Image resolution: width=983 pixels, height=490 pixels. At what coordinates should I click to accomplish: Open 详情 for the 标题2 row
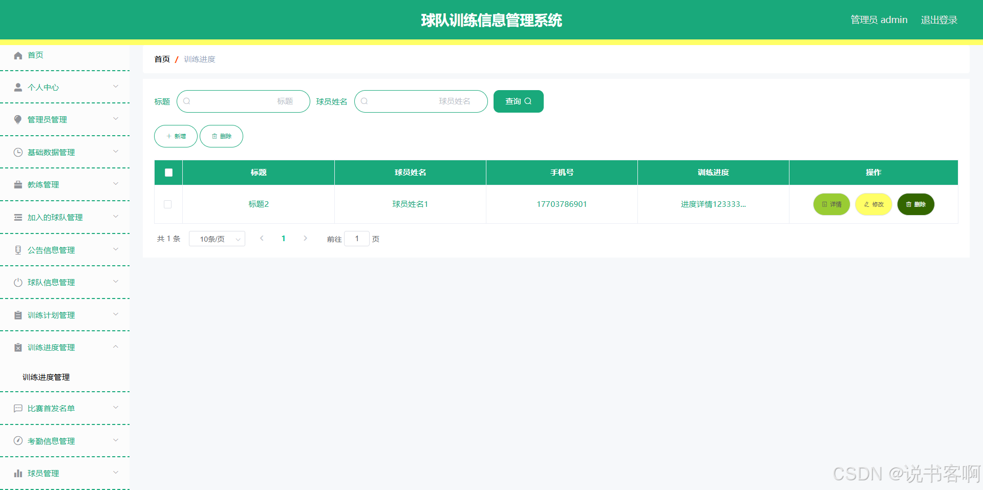click(831, 204)
